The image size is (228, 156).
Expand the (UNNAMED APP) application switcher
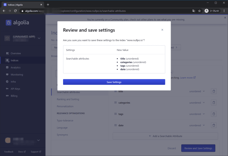(x=39, y=38)
